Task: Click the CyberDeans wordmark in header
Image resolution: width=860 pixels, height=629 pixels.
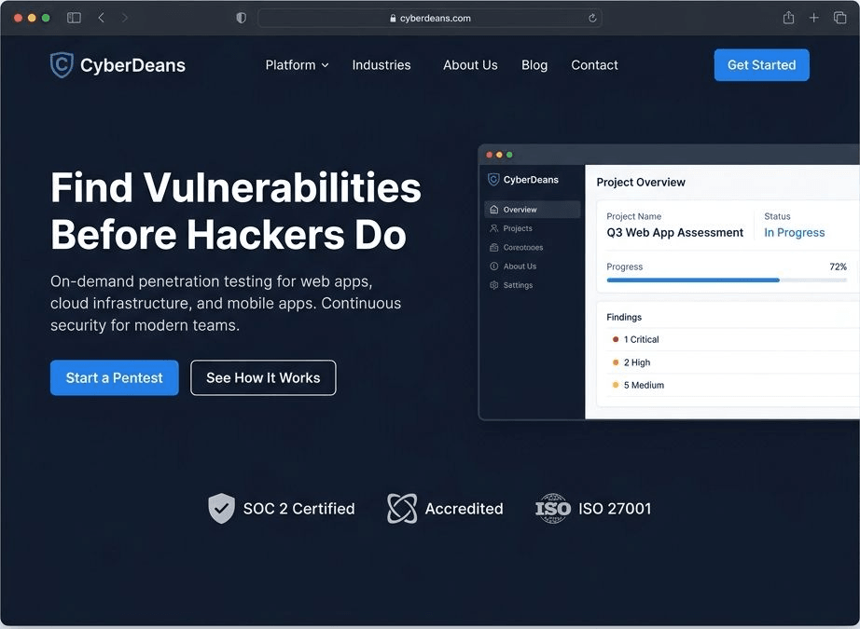Action: pyautogui.click(x=132, y=65)
